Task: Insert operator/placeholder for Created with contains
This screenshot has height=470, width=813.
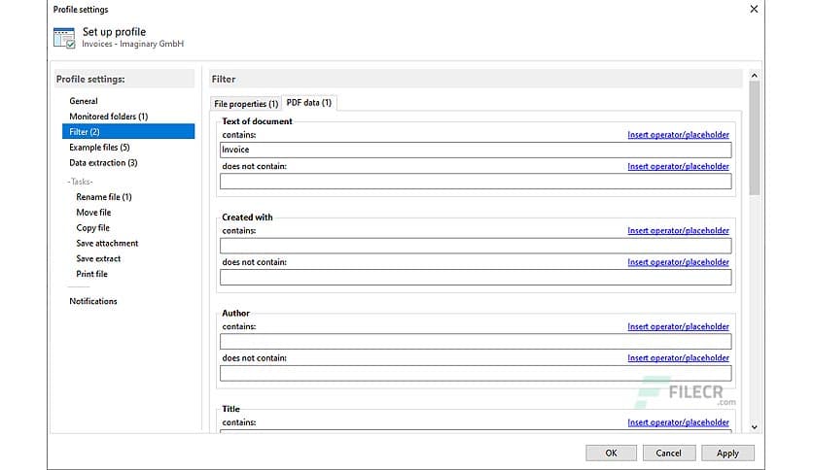Action: (678, 230)
